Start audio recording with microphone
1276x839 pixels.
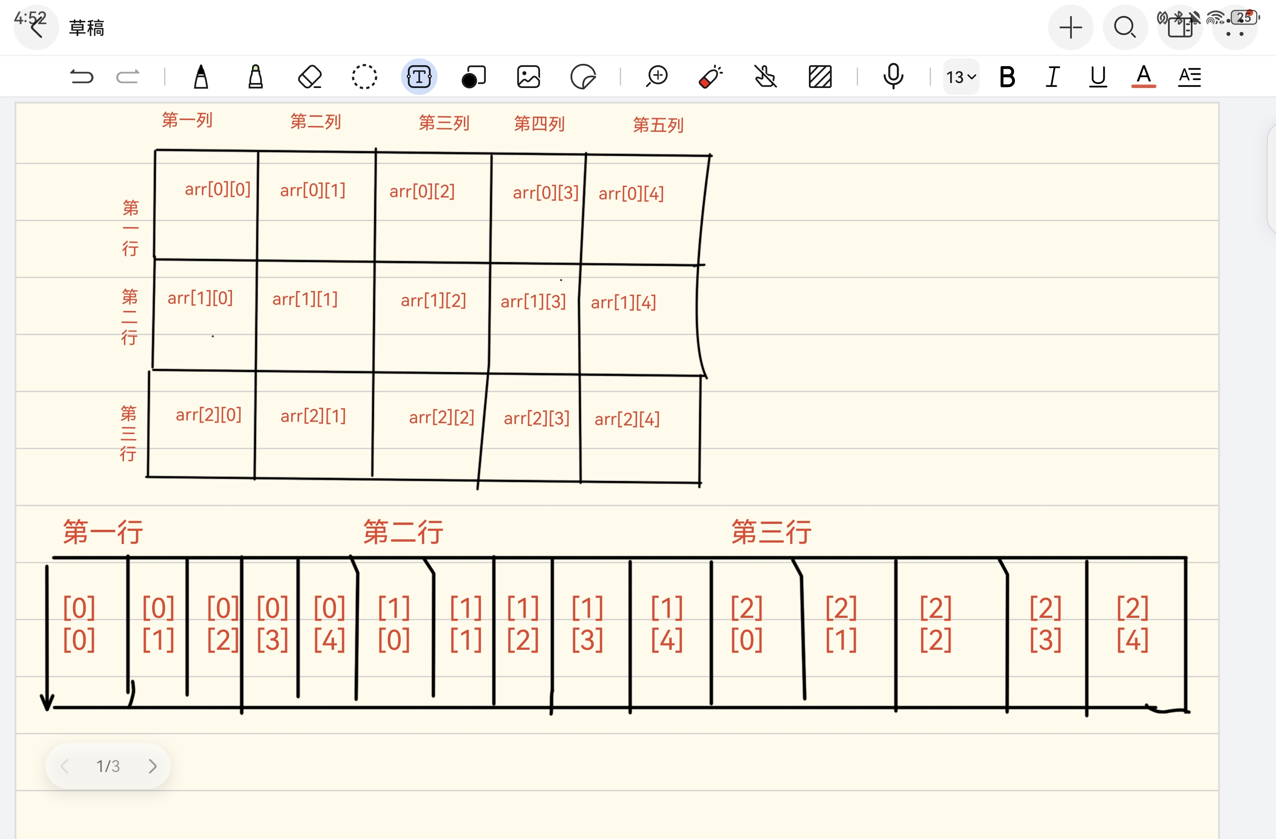893,77
